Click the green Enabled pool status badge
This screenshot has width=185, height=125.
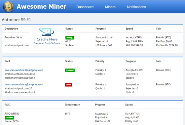coord(70,70)
